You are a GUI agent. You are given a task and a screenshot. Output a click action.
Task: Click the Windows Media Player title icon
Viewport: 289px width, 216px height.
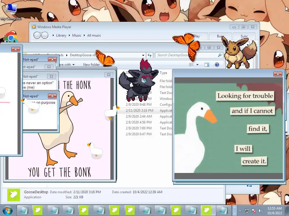pos(34,27)
